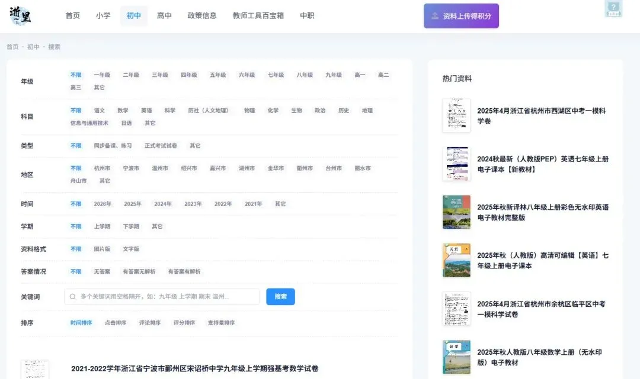Select the 七年级 grade filter
The image size is (640, 379).
coord(275,74)
